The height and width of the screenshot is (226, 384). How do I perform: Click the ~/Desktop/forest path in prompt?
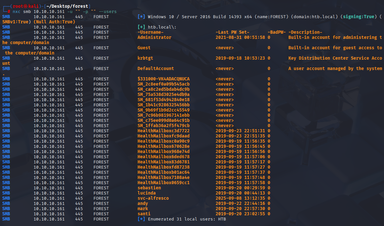point(67,6)
